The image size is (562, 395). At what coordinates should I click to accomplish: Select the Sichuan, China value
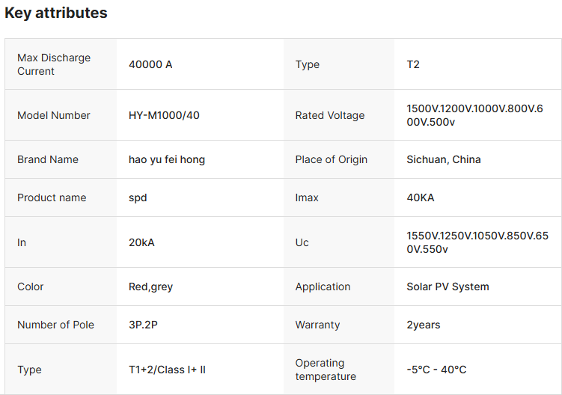444,159
